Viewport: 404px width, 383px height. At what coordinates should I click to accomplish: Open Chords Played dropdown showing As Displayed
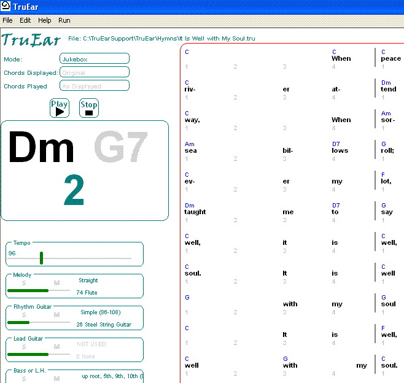(95, 85)
